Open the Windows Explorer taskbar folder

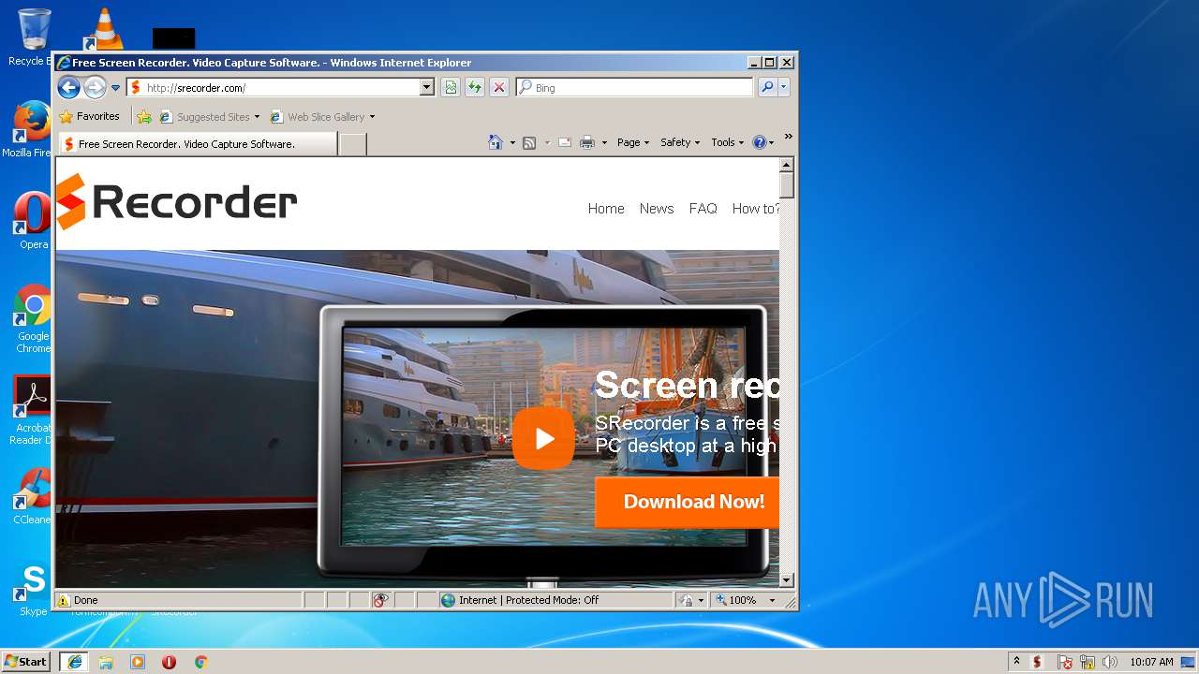click(106, 662)
